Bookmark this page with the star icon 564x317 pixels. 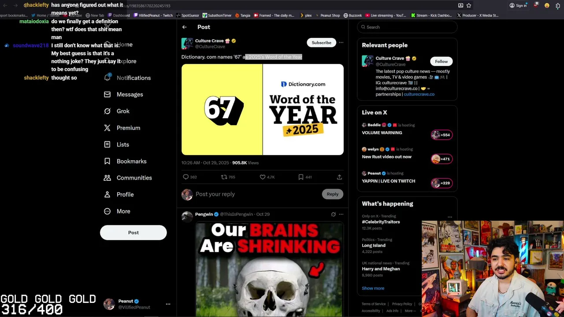coord(469,6)
